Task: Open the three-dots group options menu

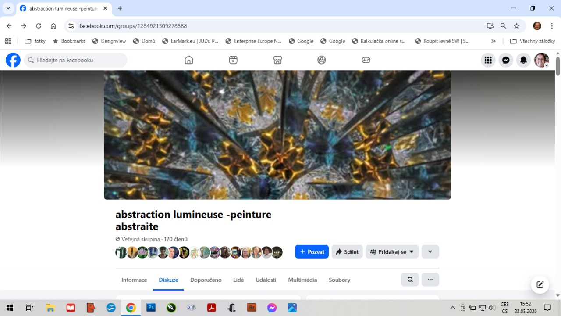Action: click(430, 280)
